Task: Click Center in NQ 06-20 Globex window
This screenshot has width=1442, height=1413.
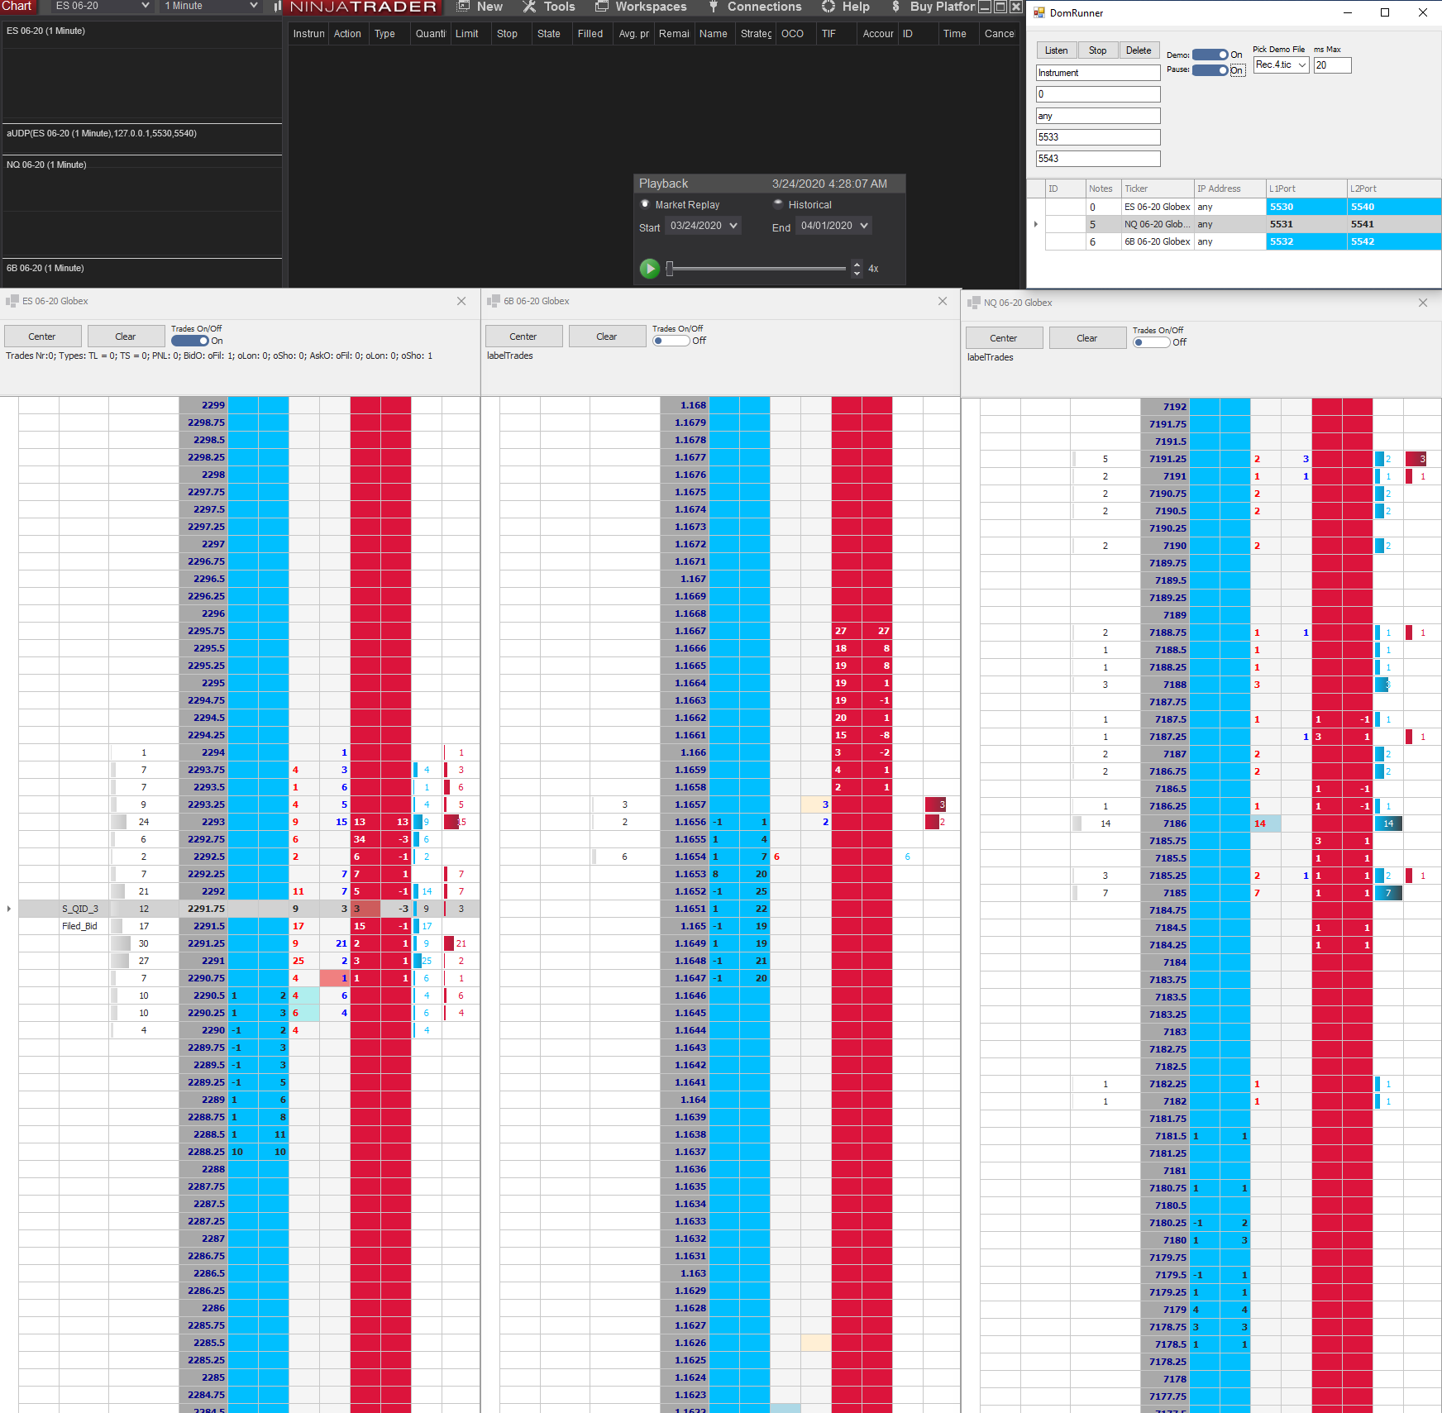Action: point(1004,338)
